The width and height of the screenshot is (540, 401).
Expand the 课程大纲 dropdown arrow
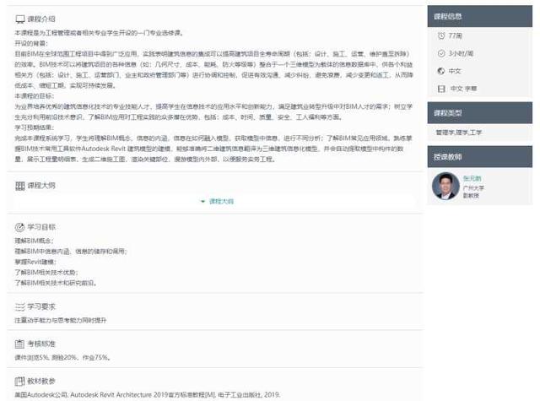click(x=202, y=203)
